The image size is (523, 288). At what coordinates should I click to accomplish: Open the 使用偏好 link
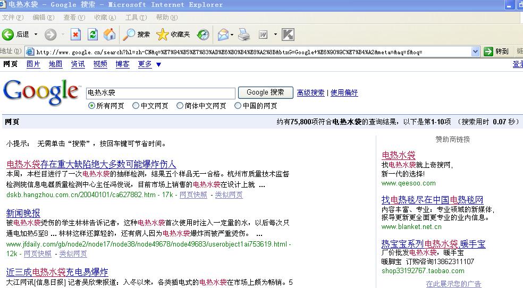coord(344,92)
